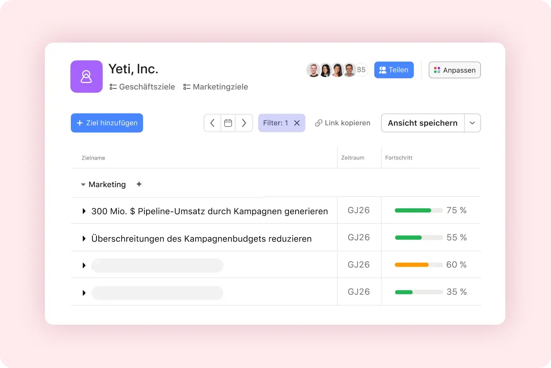Click Link kopieren to copy the link
This screenshot has width=551, height=368.
tap(347, 123)
